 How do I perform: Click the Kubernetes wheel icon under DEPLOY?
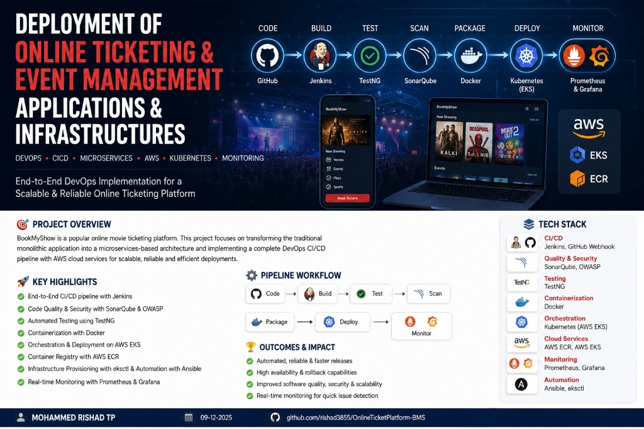[526, 55]
